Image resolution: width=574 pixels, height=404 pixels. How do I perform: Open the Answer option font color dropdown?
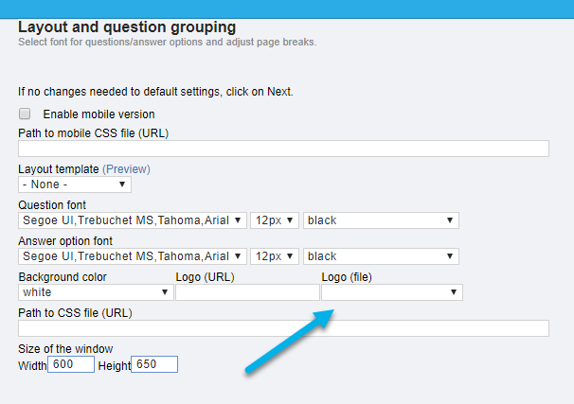pyautogui.click(x=381, y=255)
